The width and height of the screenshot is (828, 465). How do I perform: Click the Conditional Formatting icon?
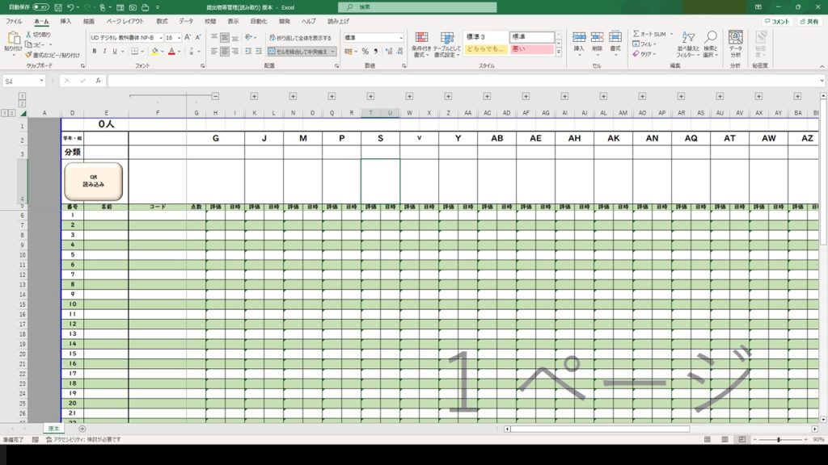[x=421, y=44]
